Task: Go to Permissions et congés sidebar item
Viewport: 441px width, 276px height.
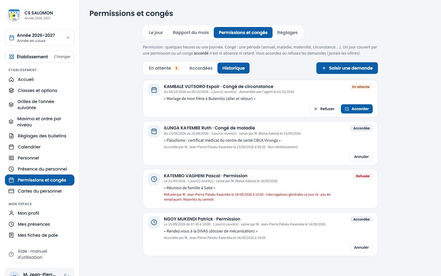Action: [40, 180]
